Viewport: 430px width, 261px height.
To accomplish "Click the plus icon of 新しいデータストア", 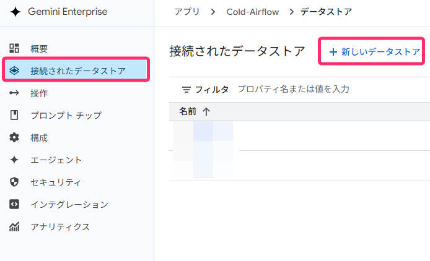I will 333,52.
